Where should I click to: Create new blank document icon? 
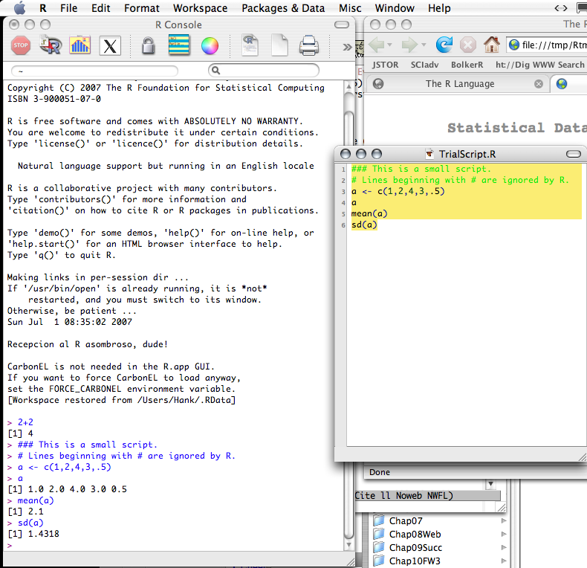point(279,45)
